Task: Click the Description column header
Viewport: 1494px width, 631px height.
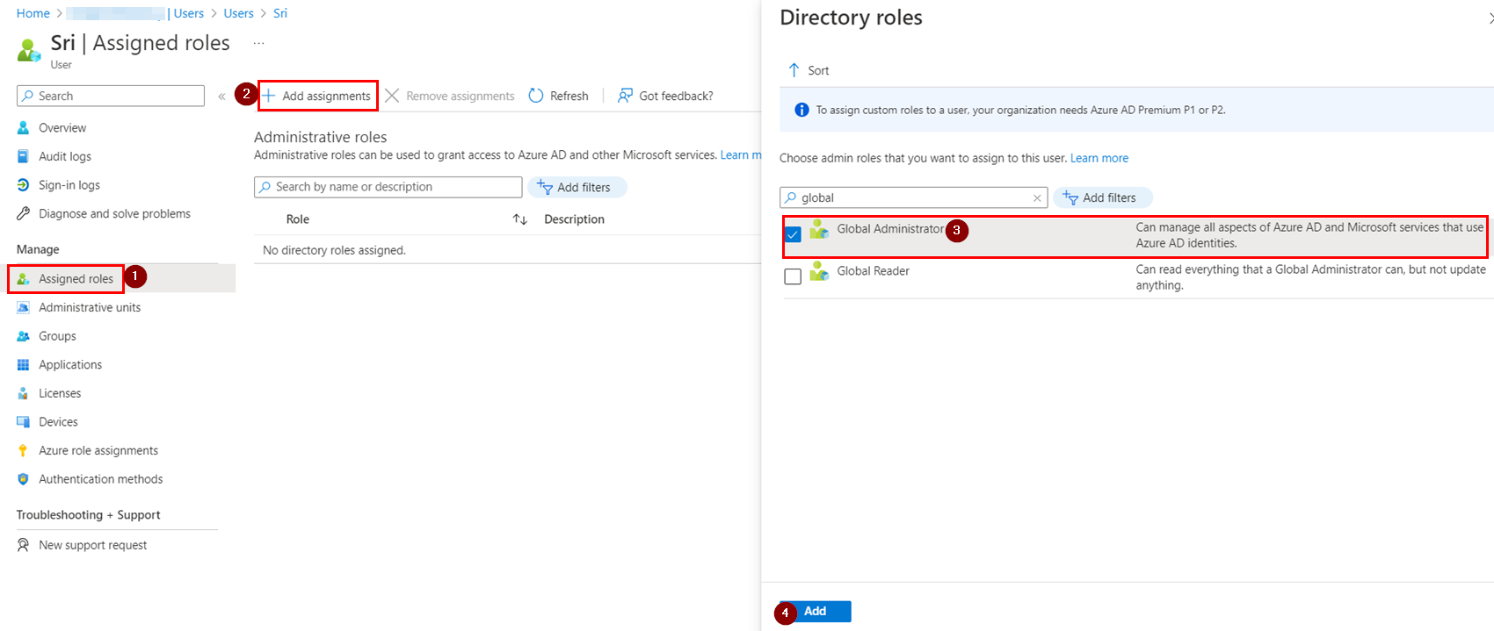Action: click(574, 219)
